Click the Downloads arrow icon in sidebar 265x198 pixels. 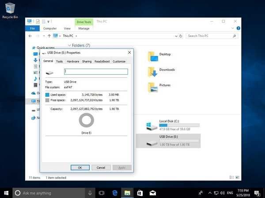click(x=35, y=60)
